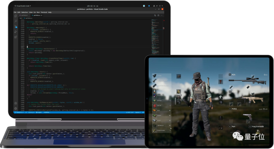Click the git branch heads/v12.1 indicator
The image size is (274, 149).
tap(19, 112)
